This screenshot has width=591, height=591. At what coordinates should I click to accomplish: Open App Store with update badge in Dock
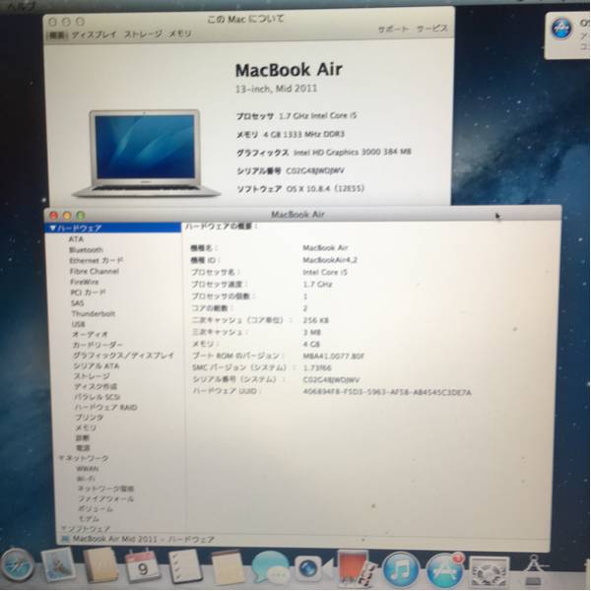[x=445, y=569]
